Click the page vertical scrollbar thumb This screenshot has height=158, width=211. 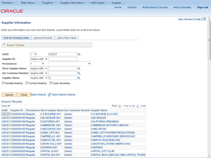pos(209,40)
